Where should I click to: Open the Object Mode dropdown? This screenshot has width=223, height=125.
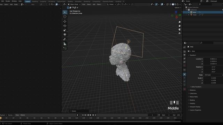pos(74,5)
